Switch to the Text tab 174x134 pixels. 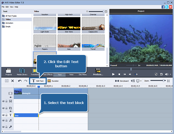(x=60, y=75)
